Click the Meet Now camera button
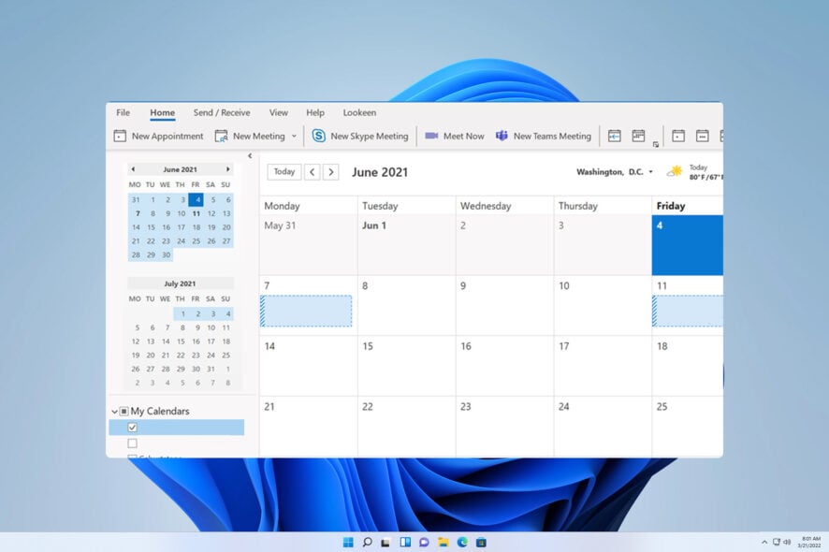This screenshot has width=829, height=552. (455, 136)
